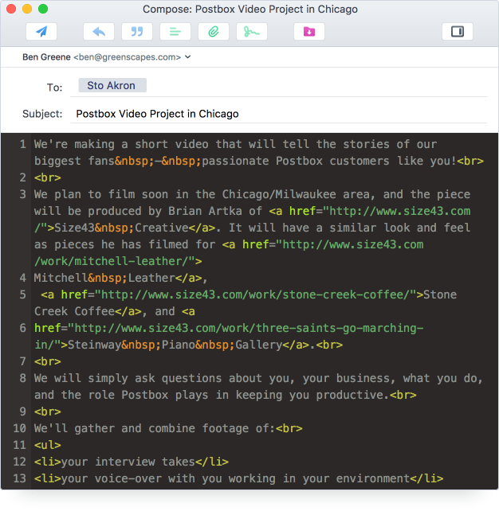Click the text 'your interview takes'
The image size is (499, 511).
point(128,462)
